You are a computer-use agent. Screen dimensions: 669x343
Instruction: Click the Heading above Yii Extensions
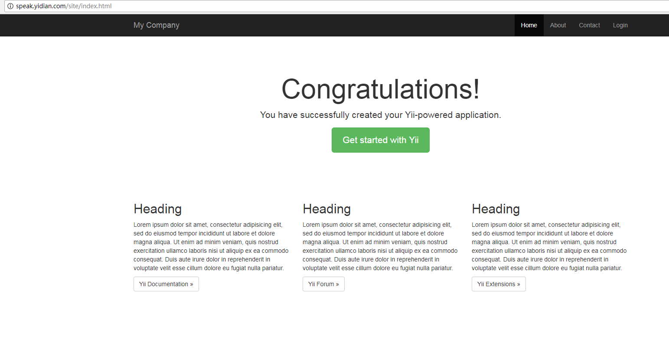(496, 209)
